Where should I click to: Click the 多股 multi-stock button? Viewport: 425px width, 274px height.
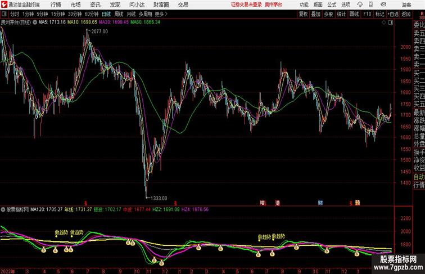click(x=328, y=14)
